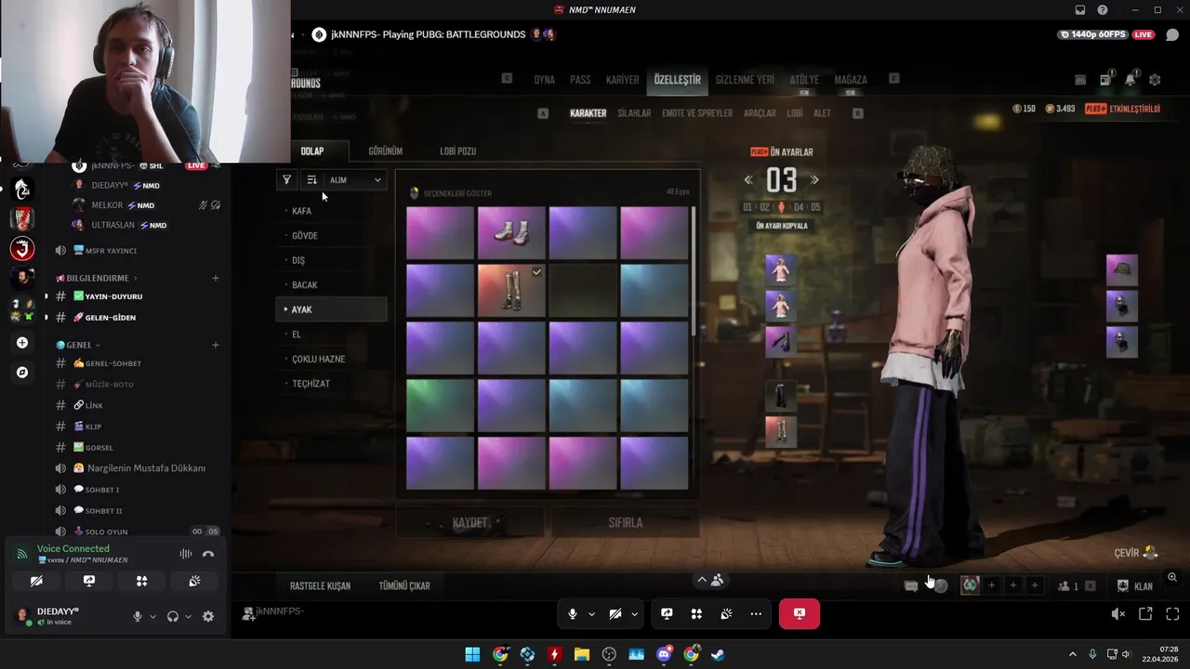Screen dimensions: 1190x669
Task: Click TÜMÜNÜ ÇIKAR button
Action: point(404,586)
